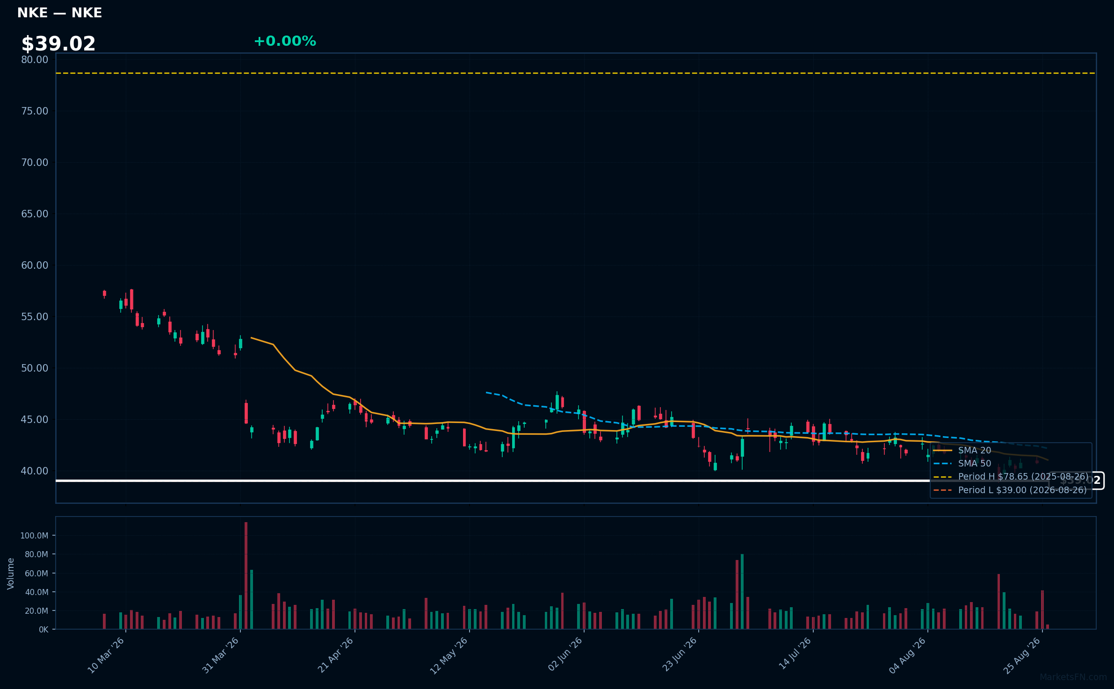Click the 100.0M volume axis label

point(34,536)
